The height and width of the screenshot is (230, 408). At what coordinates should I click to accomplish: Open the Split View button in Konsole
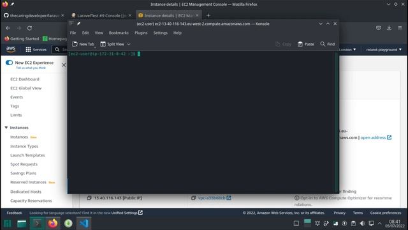click(x=112, y=44)
